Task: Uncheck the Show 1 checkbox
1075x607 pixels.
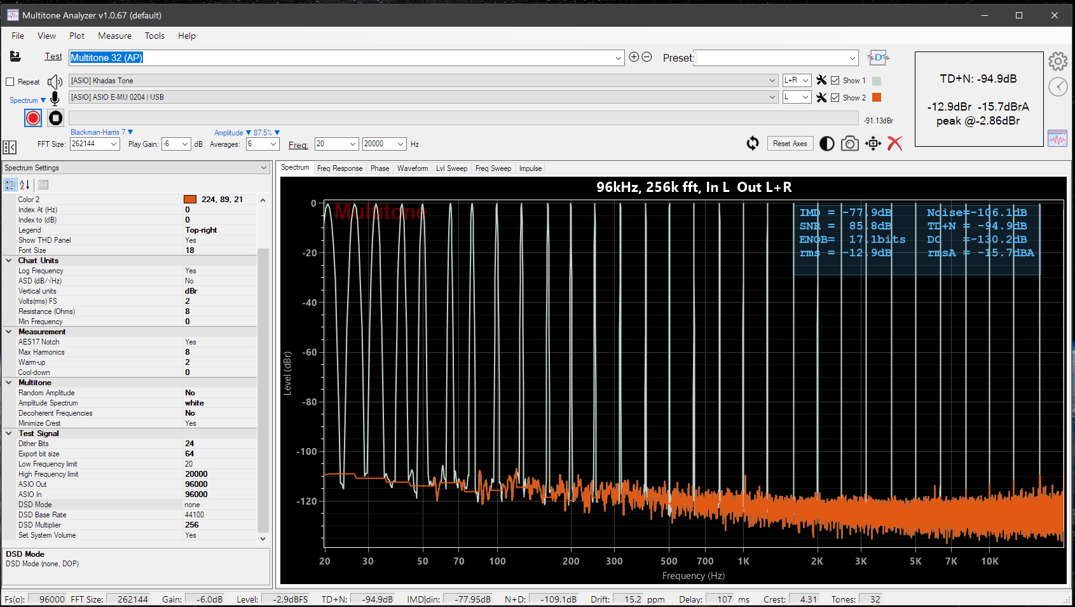Action: pyautogui.click(x=835, y=81)
